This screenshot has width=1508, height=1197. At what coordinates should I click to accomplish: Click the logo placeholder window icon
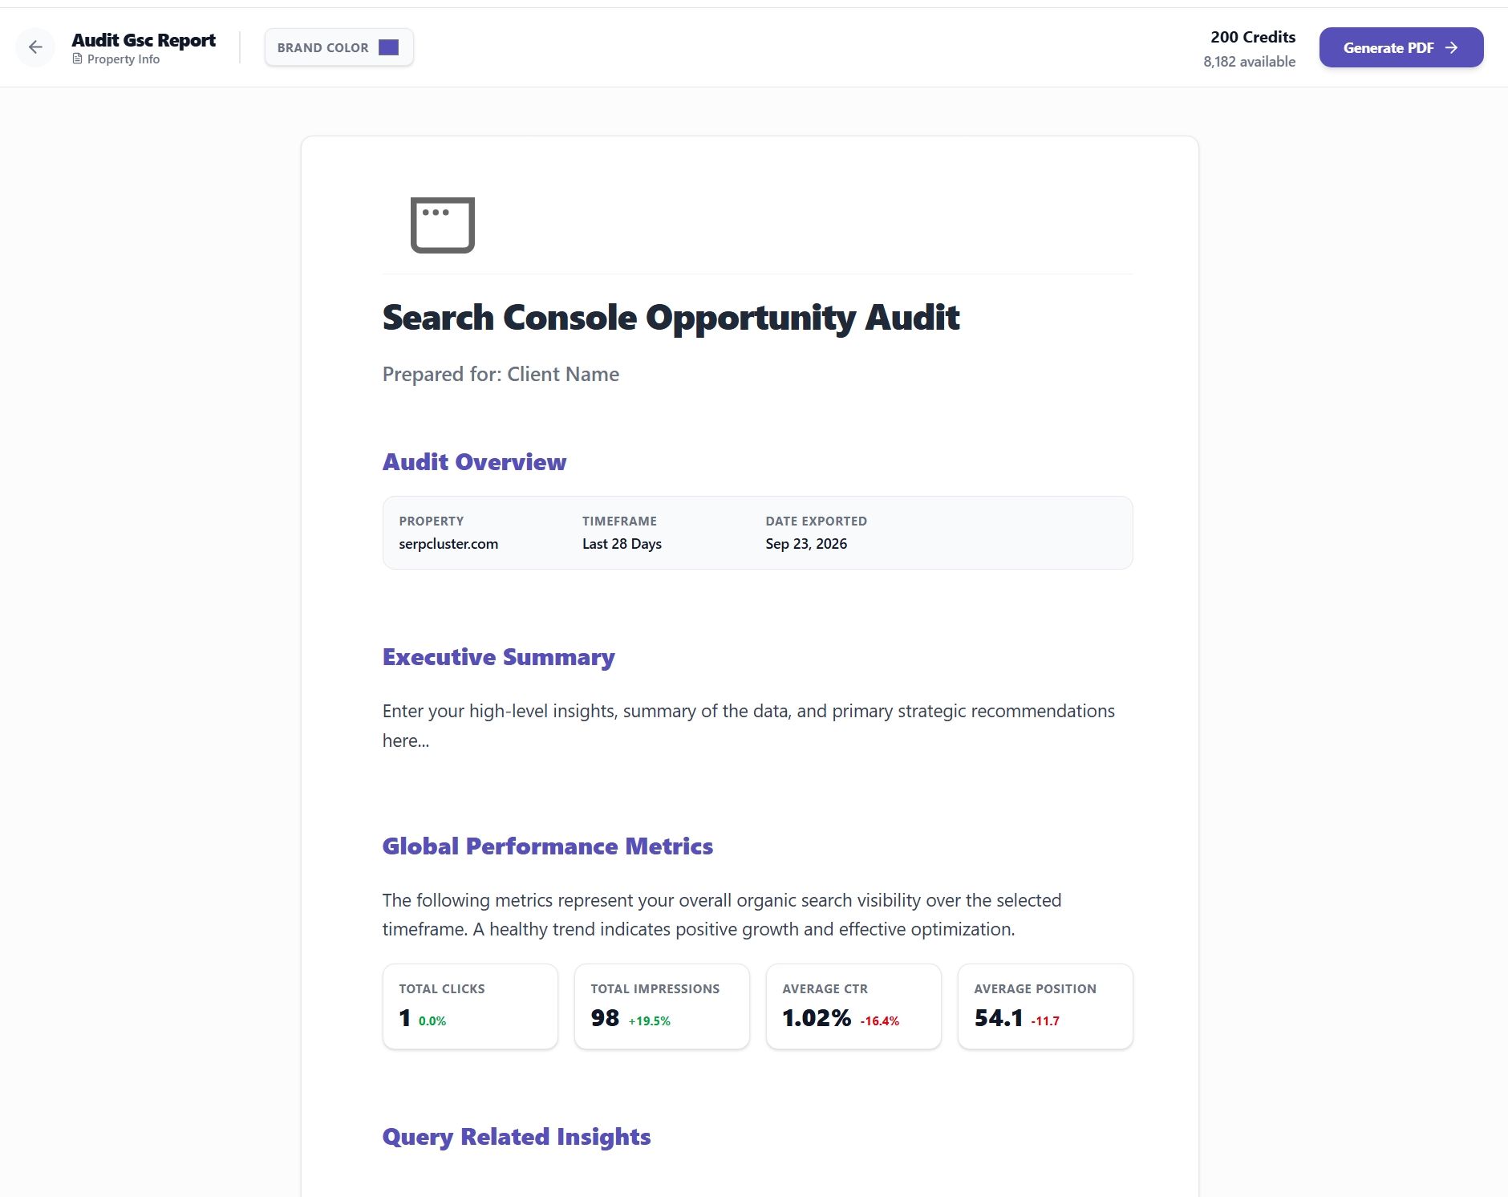tap(443, 225)
